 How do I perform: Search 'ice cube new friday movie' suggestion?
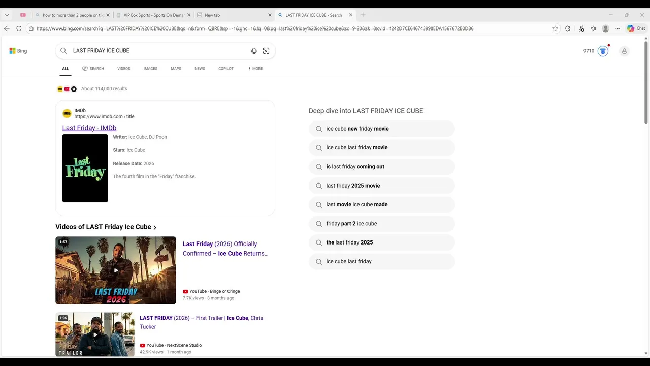[382, 129]
